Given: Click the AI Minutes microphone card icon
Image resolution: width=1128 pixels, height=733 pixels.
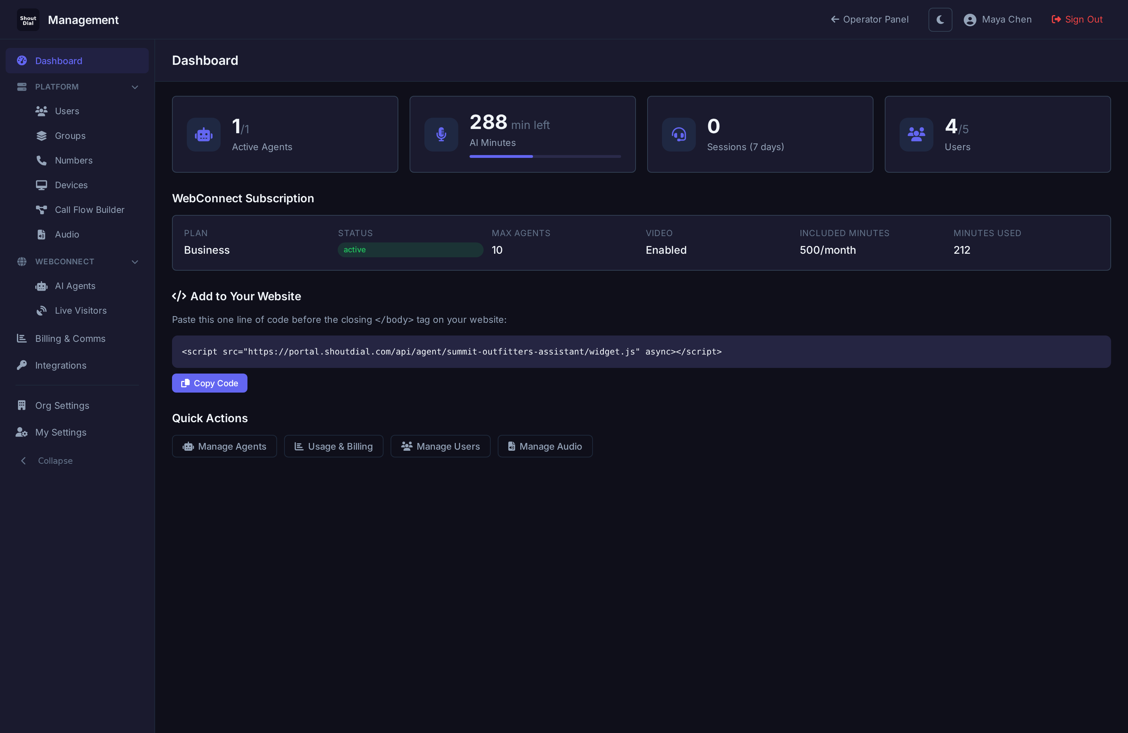Looking at the screenshot, I should point(441,135).
